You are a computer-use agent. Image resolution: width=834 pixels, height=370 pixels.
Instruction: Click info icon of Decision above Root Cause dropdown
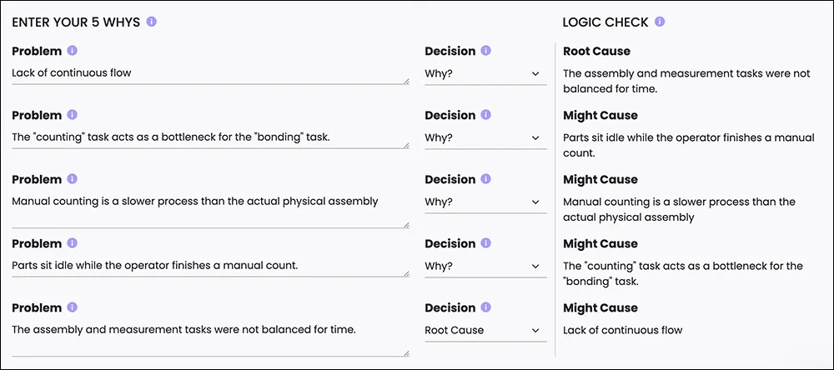(x=485, y=307)
